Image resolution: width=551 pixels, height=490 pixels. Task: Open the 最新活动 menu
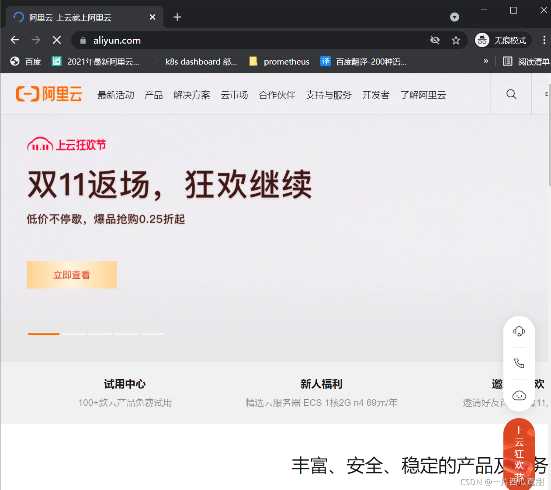[x=116, y=95]
